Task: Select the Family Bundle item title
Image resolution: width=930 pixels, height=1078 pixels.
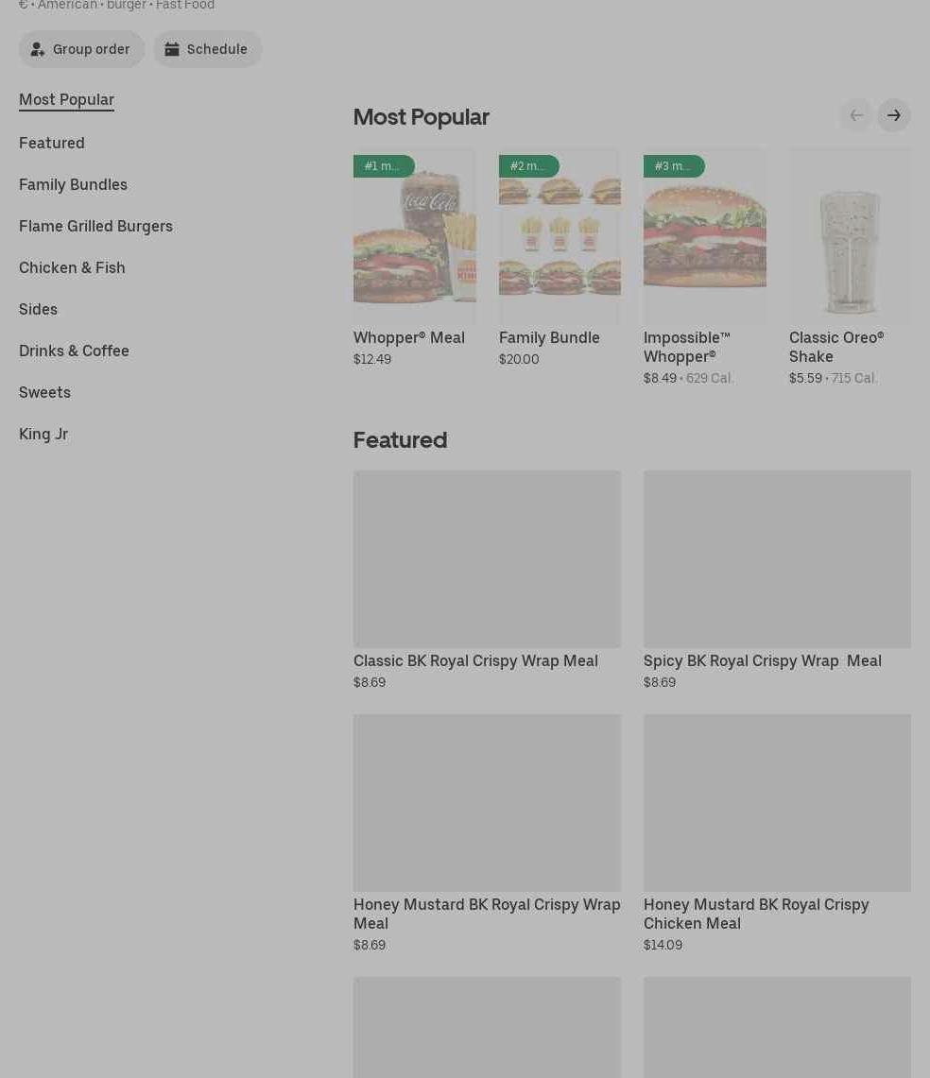Action: pyautogui.click(x=549, y=337)
